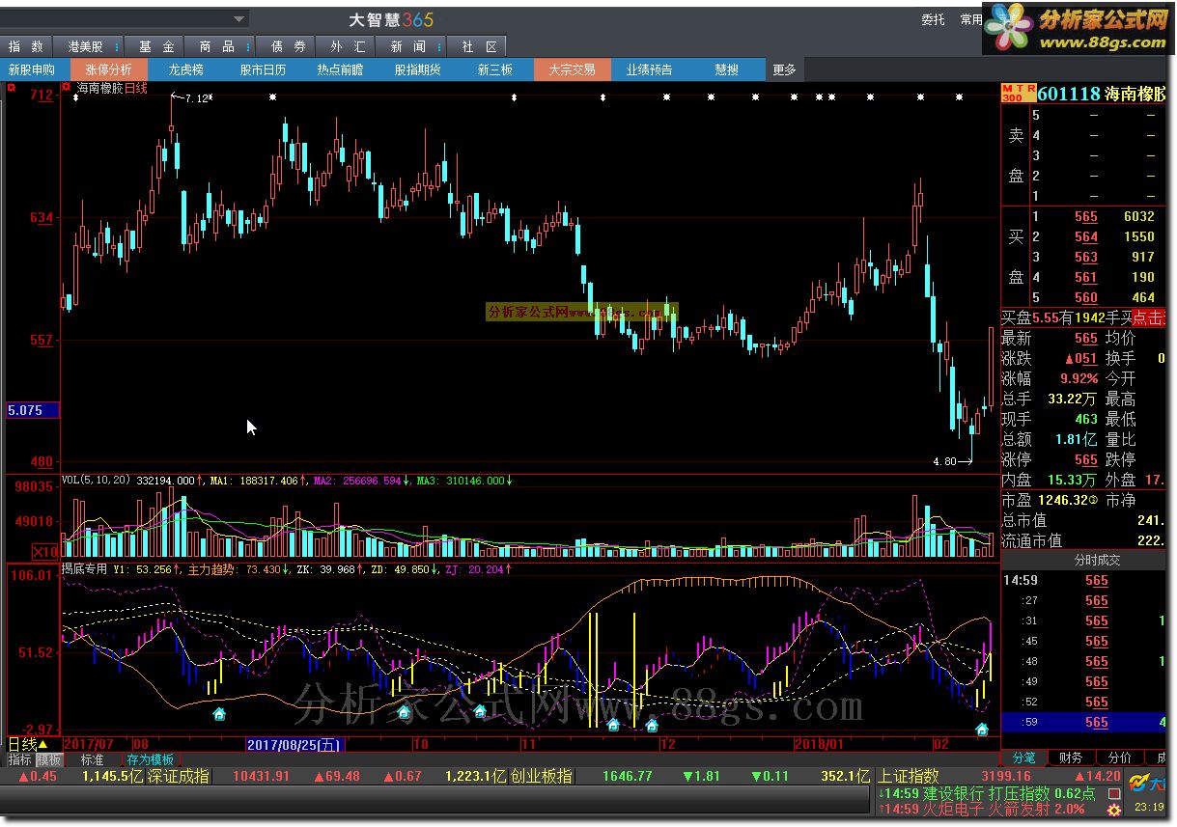
Task: Click the 火炬电子 火箭发射 alert
Action: coord(983,809)
